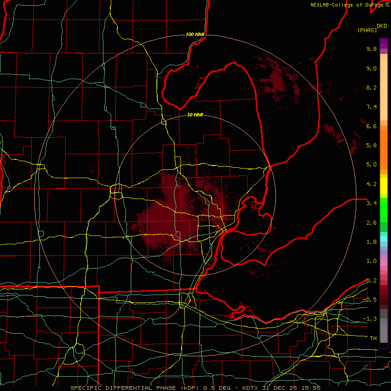
Task: Click the 100 NMI range ring label
Action: click(x=195, y=34)
